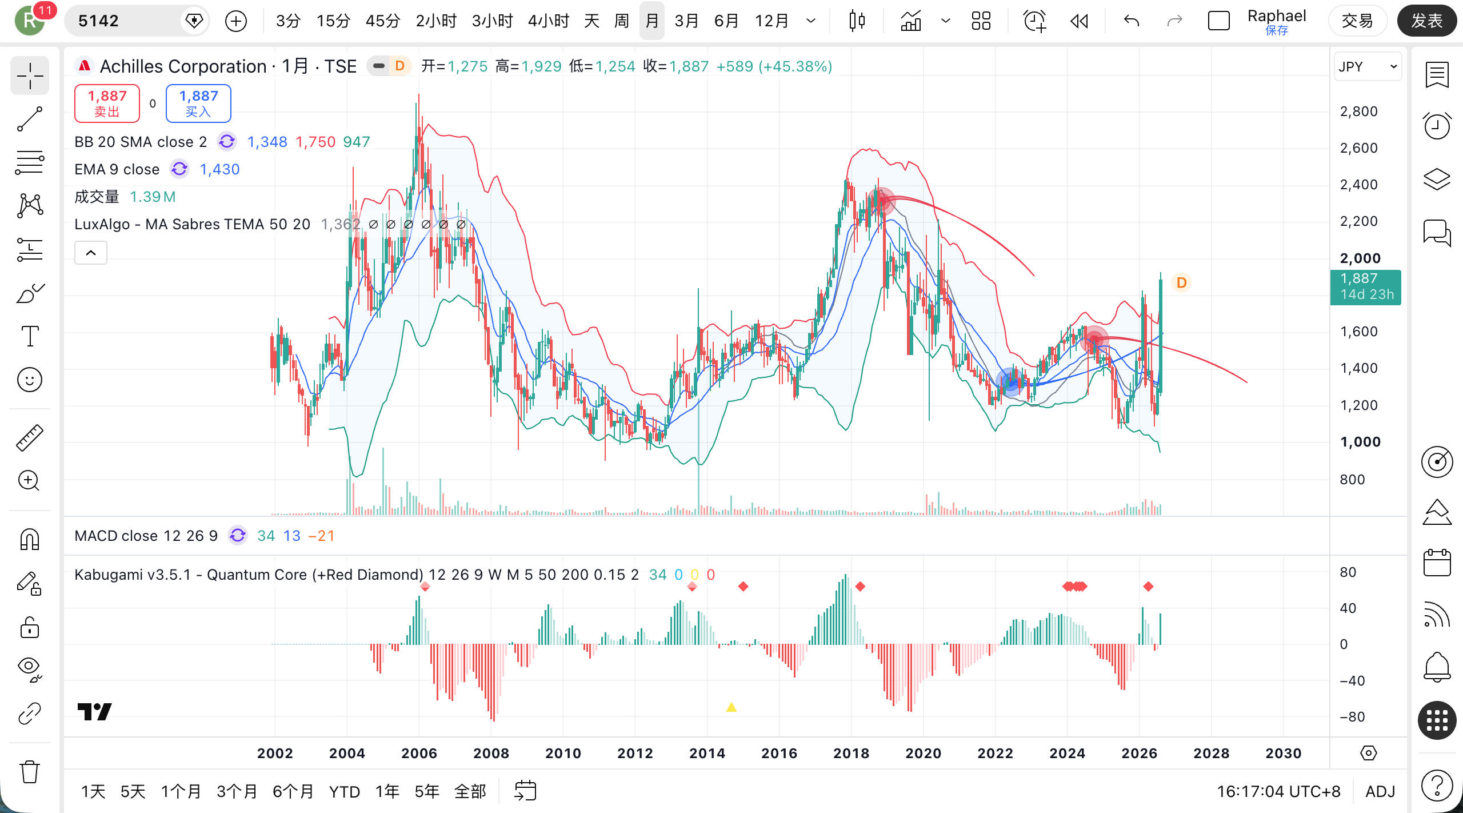Screen dimensions: 1463x813
Task: Open the layout templates grid
Action: pos(981,21)
